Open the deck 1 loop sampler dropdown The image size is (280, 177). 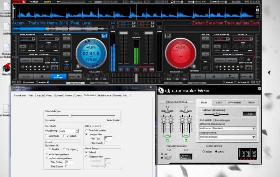point(27,39)
